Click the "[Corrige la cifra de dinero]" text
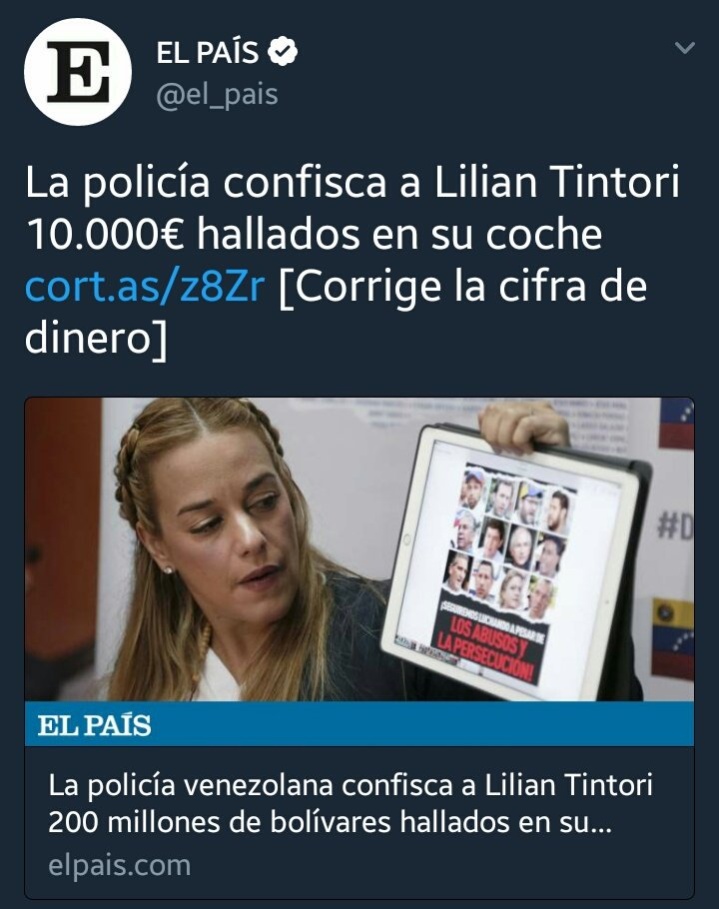The height and width of the screenshot is (909, 719). tap(337, 313)
